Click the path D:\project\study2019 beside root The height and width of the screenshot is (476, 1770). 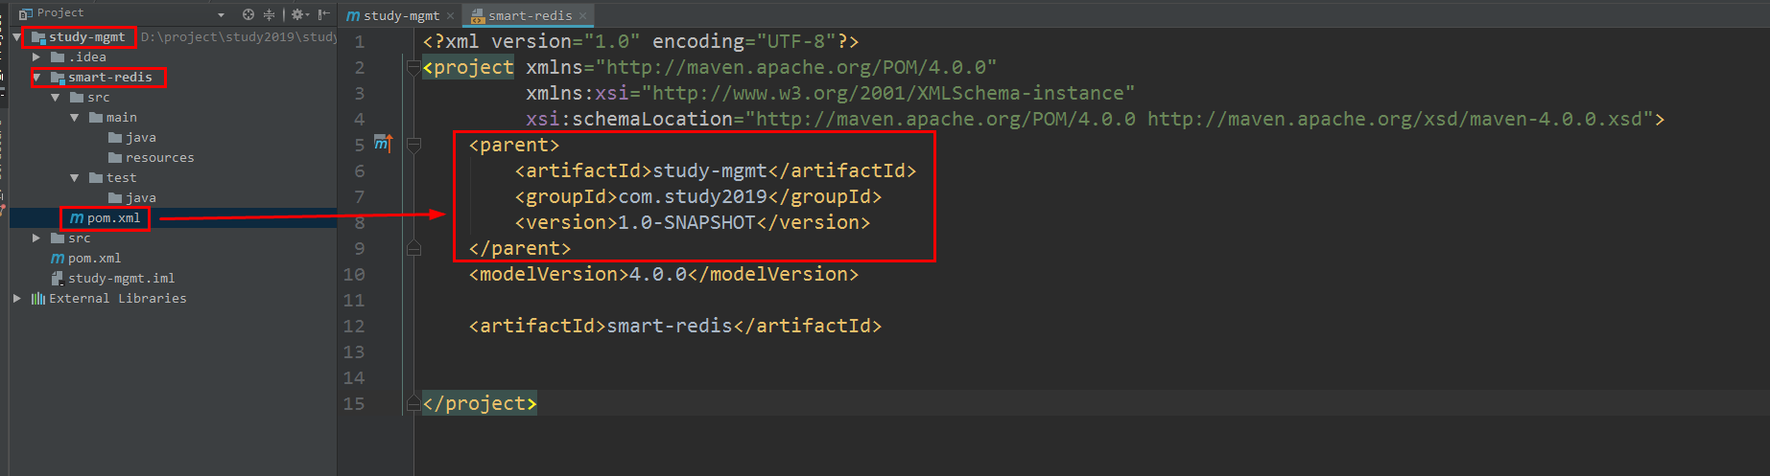[239, 37]
